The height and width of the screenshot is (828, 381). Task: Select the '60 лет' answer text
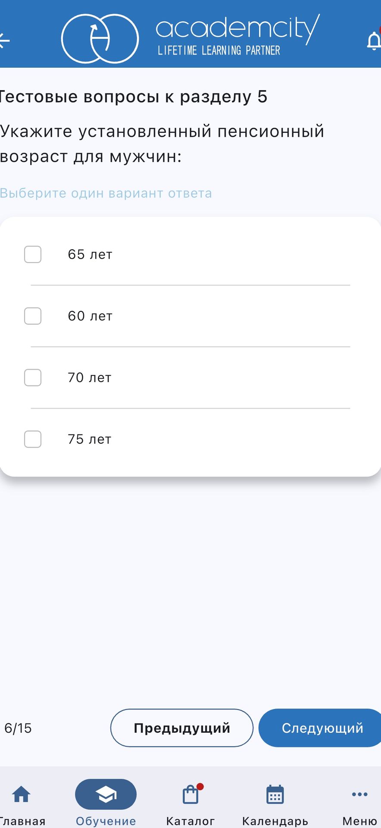pyautogui.click(x=90, y=316)
